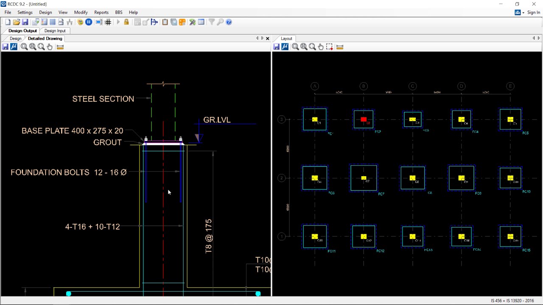This screenshot has height=305, width=543.
Task: Click the 'GR.LVL' ground level label
Action: click(x=217, y=120)
